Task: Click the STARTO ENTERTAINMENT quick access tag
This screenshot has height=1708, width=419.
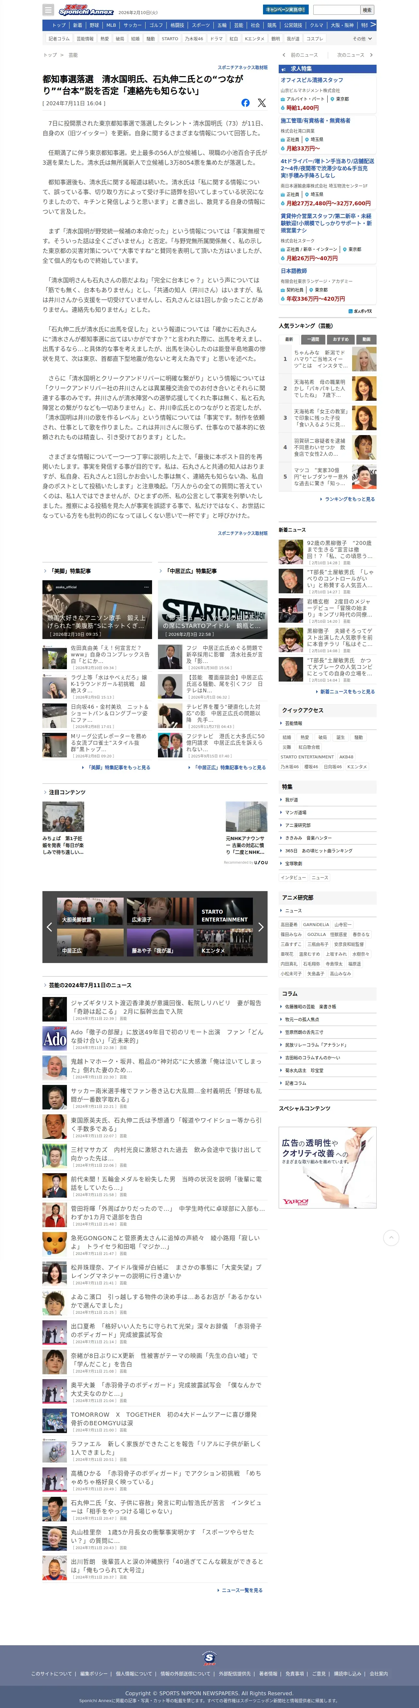Action: (x=307, y=756)
